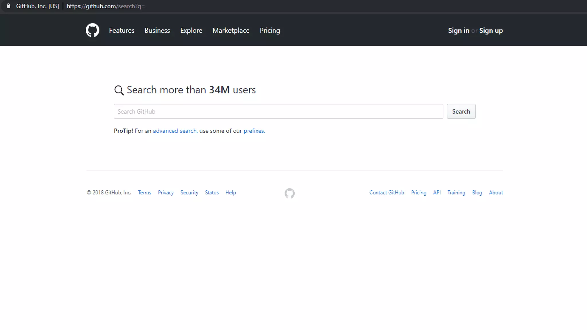
Task: Visit the Marketplace from header
Action: point(231,30)
